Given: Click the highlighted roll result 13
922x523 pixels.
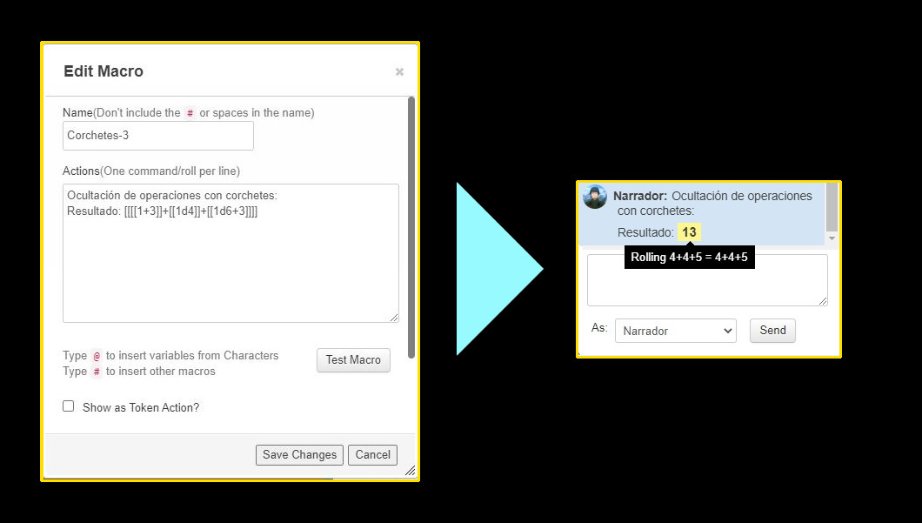Looking at the screenshot, I should pos(689,232).
